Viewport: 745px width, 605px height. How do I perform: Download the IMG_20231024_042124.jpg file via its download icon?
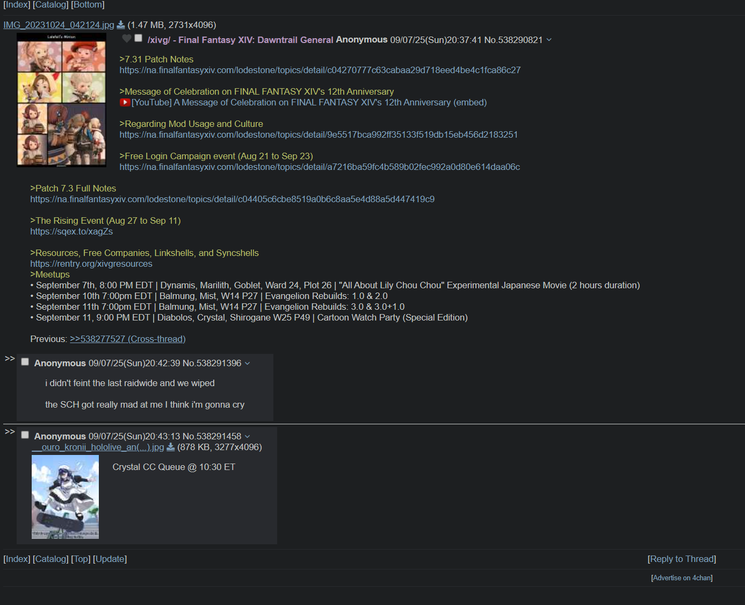(x=121, y=25)
